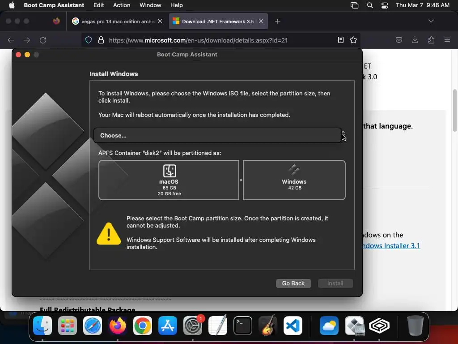Open the Apple menu

(x=12, y=5)
